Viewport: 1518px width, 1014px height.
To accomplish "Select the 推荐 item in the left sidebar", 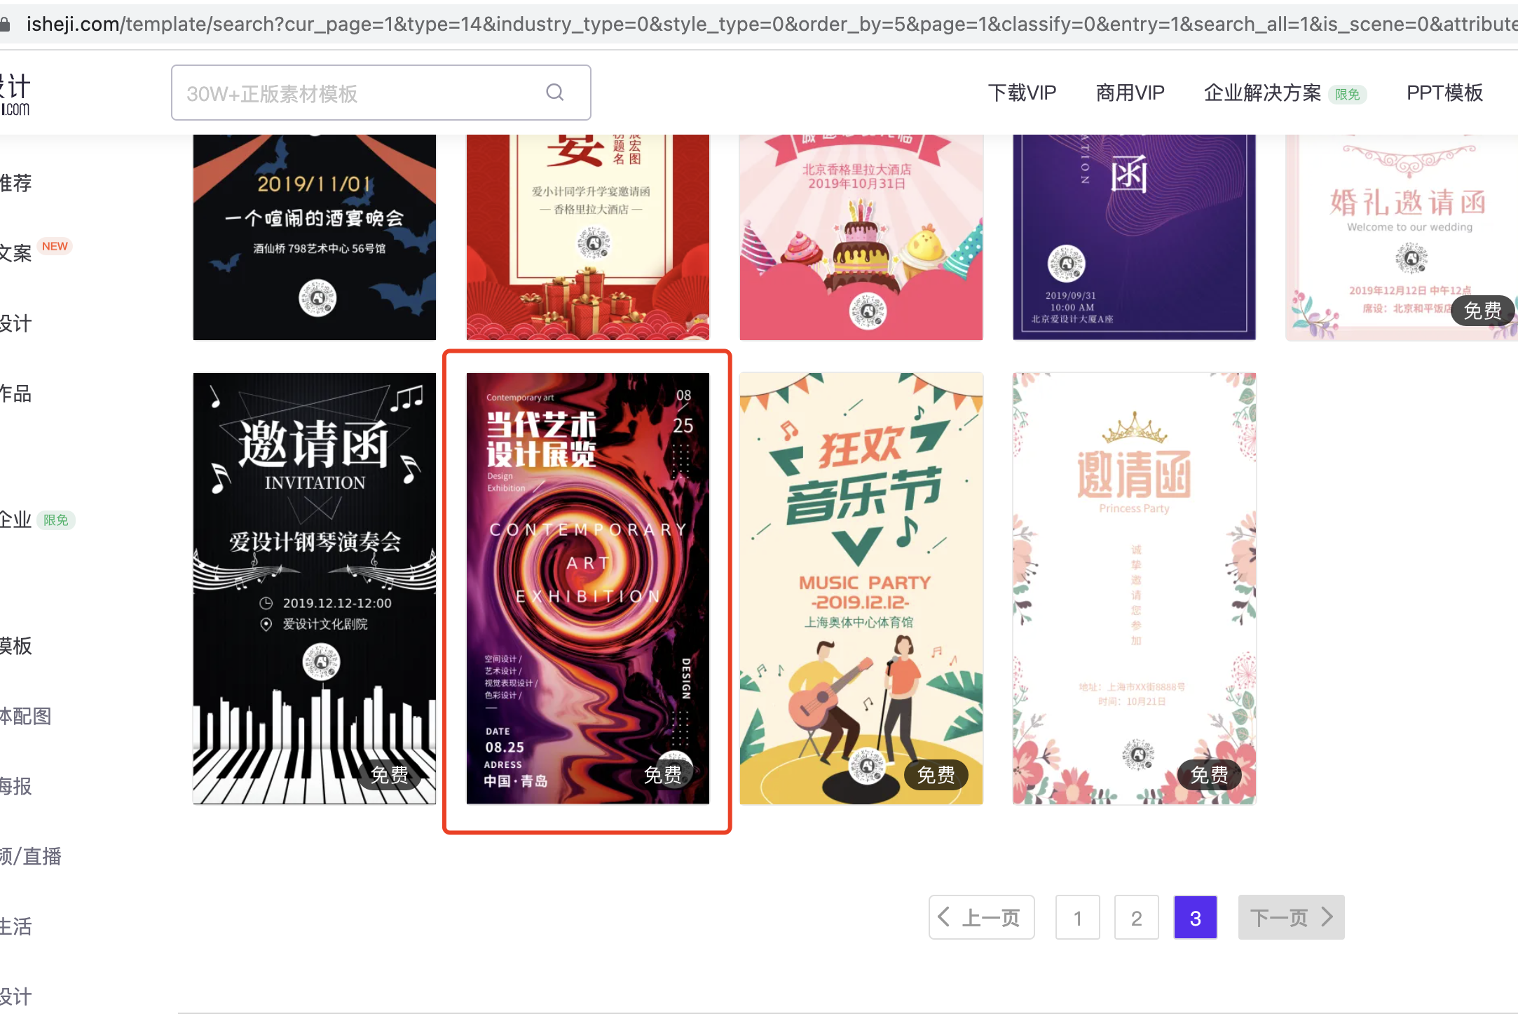I will coord(16,183).
